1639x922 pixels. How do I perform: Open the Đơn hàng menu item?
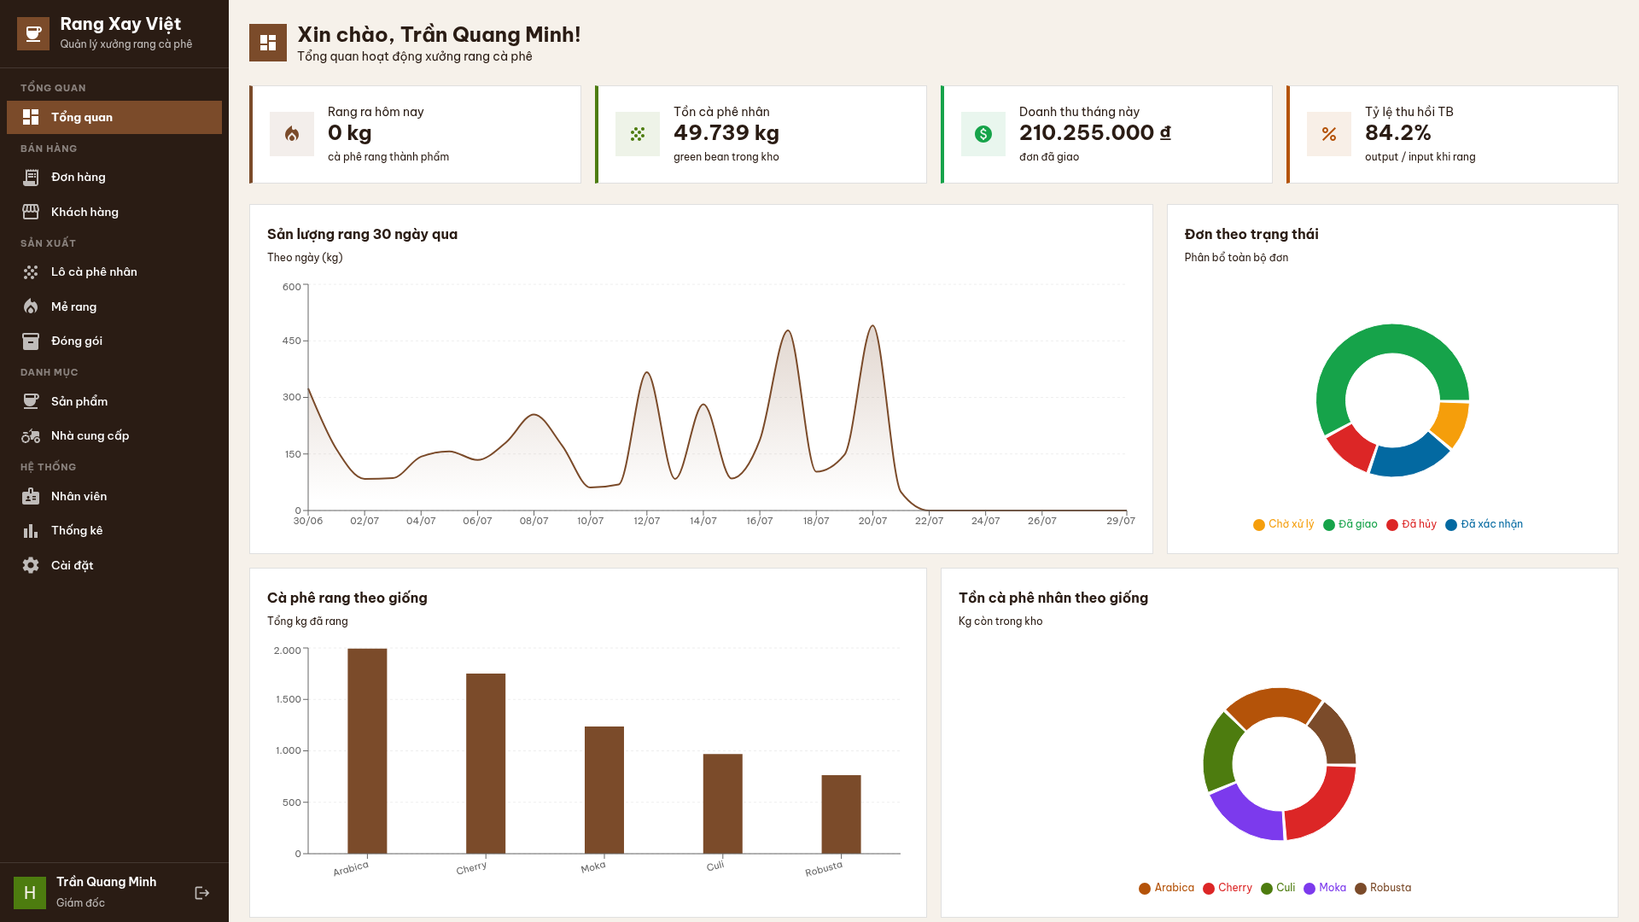click(114, 177)
